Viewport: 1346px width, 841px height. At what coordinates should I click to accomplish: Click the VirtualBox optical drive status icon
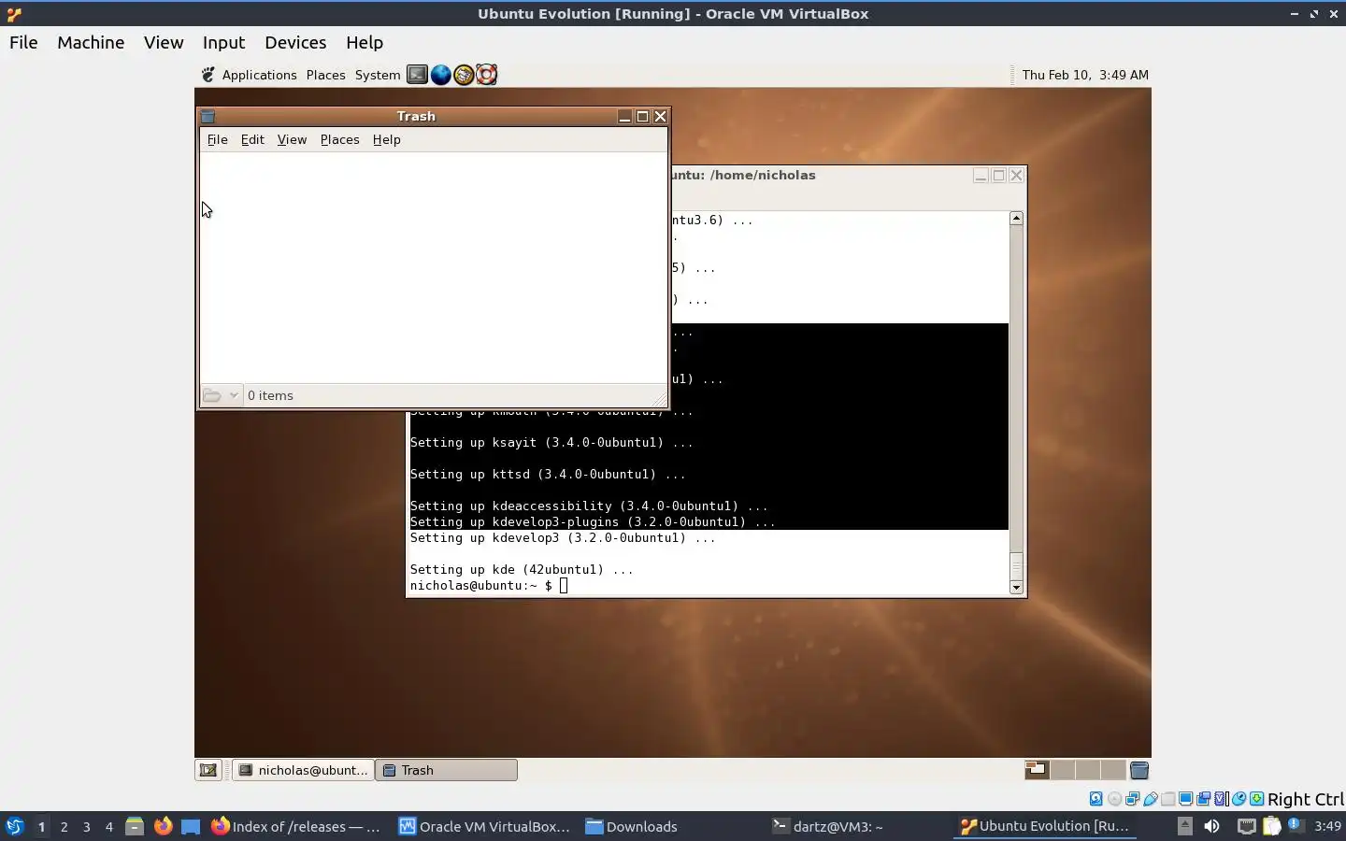click(1114, 799)
